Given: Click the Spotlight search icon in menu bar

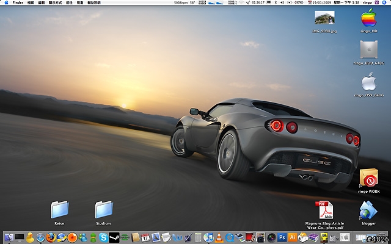Looking at the screenshot, I should [384, 2].
